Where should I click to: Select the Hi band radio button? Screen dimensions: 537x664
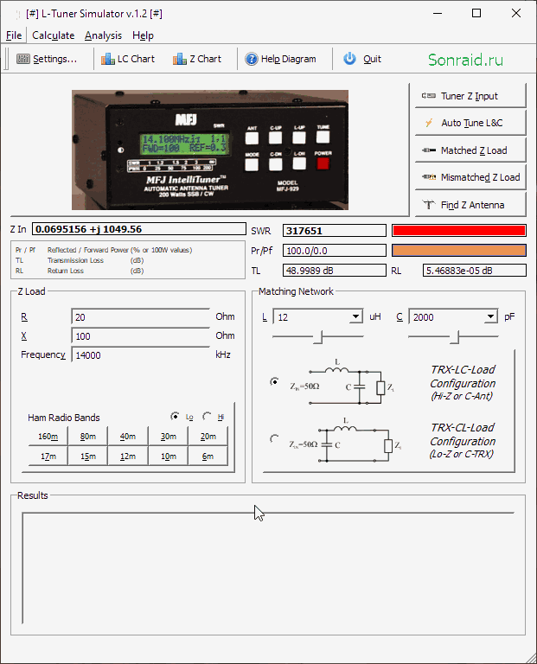pos(207,416)
